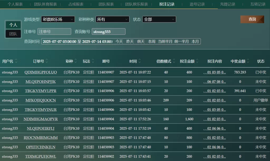
Task: Open the 彩种种类 dropdown 所有
Action: tap(113, 19)
